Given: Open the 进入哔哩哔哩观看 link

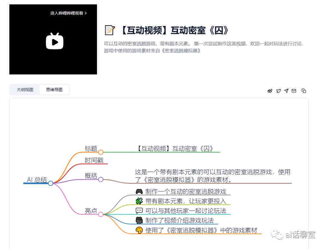Looking at the screenshot, I should [x=69, y=13].
